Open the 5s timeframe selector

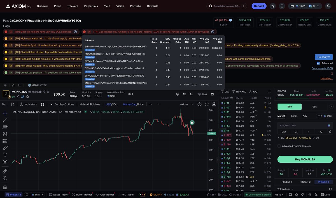4,104
